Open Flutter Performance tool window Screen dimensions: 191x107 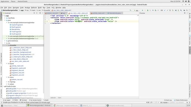(181, 100)
